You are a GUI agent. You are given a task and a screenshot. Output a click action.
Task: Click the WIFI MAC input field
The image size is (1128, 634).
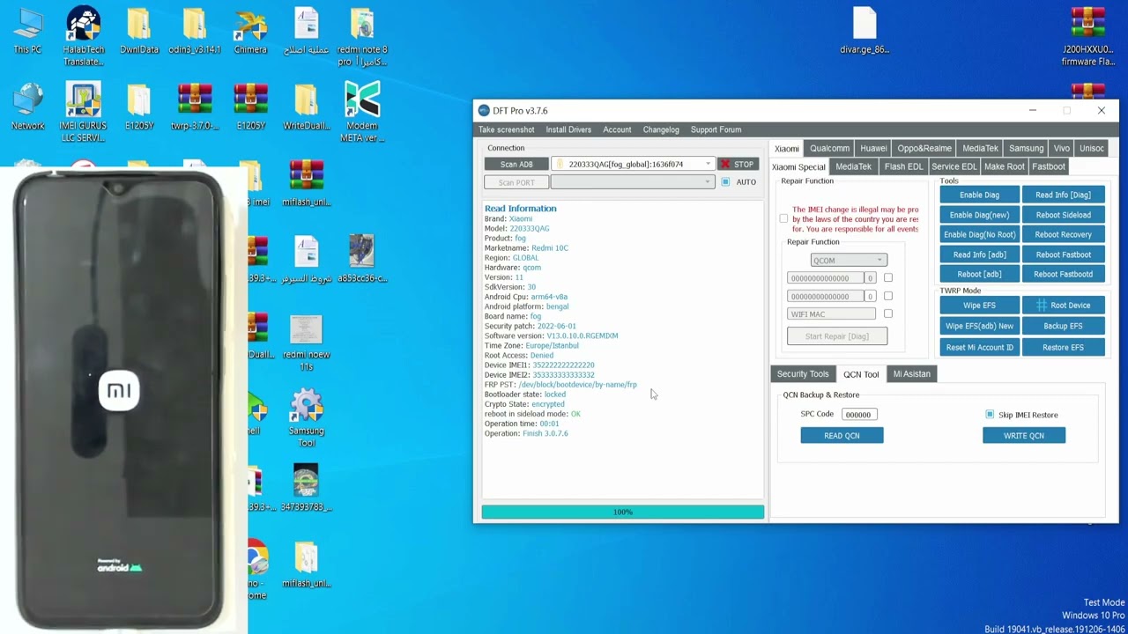coord(832,314)
